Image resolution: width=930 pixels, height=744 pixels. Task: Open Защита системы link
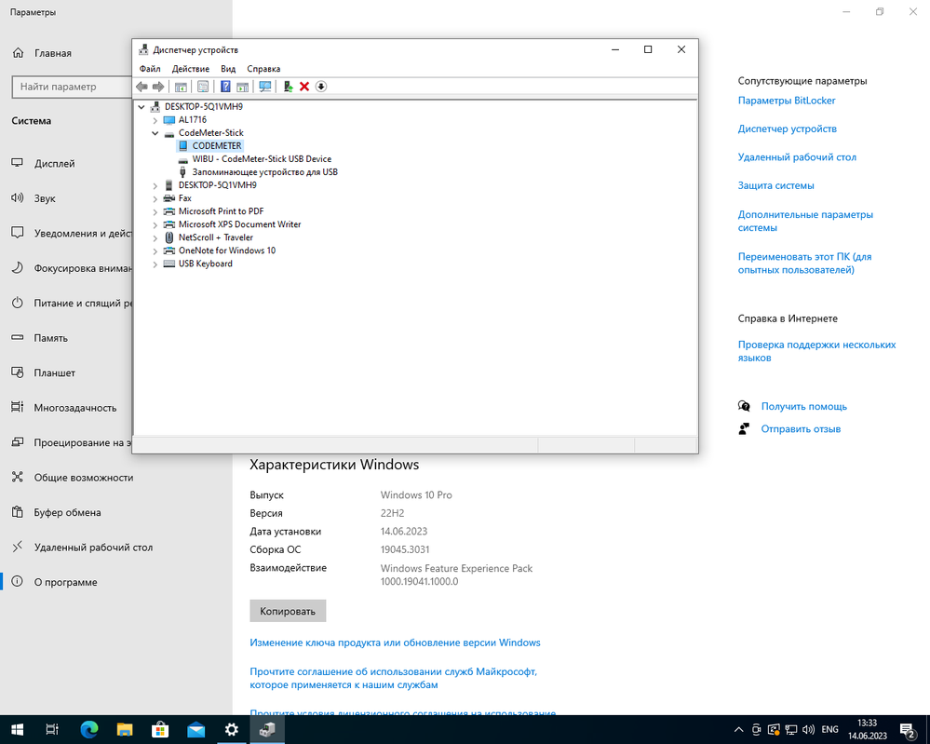click(x=775, y=185)
